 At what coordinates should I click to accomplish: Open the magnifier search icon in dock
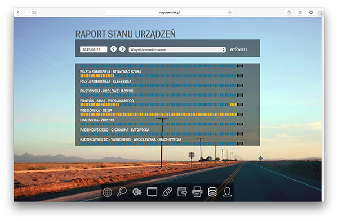click(x=122, y=192)
